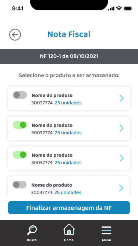Turn off the third product's toggle

[x=20, y=155]
